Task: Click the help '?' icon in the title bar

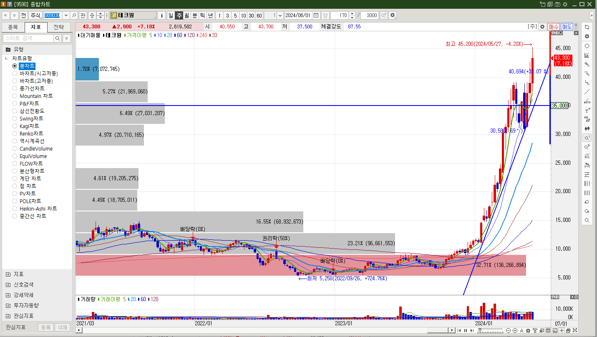Action: 9,4
